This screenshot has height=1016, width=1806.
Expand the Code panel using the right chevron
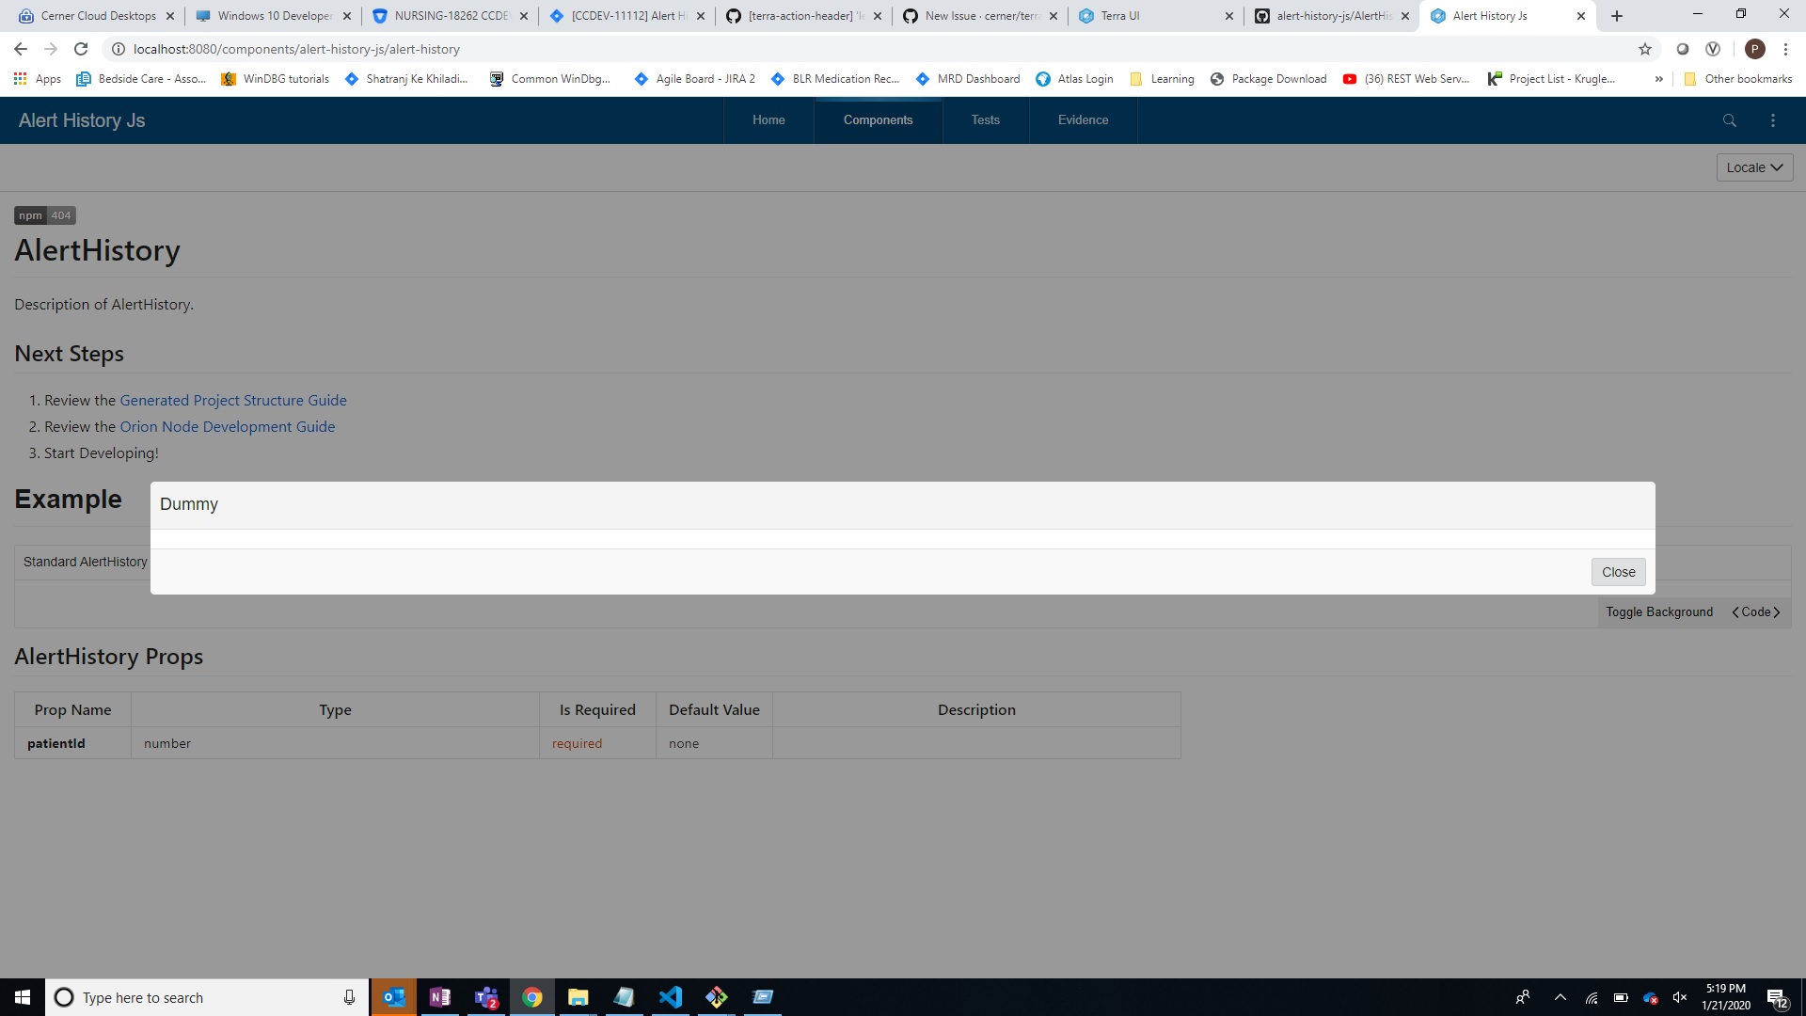pos(1778,611)
